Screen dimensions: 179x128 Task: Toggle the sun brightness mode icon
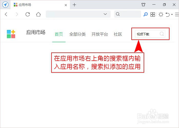[161, 14]
